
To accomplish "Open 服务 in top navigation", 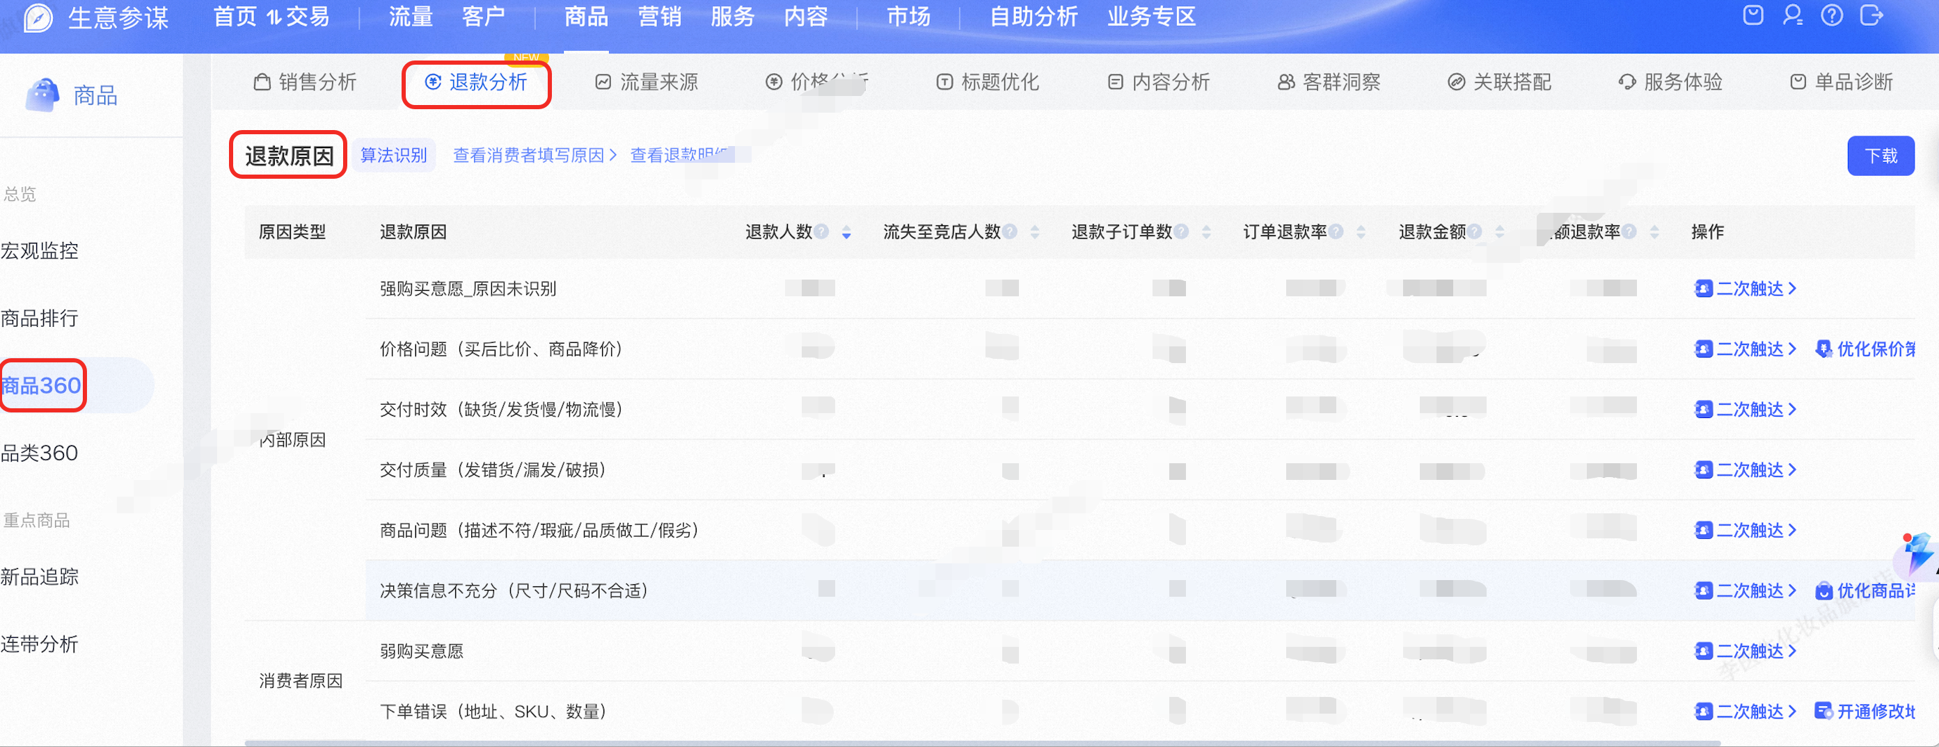I will tap(732, 17).
